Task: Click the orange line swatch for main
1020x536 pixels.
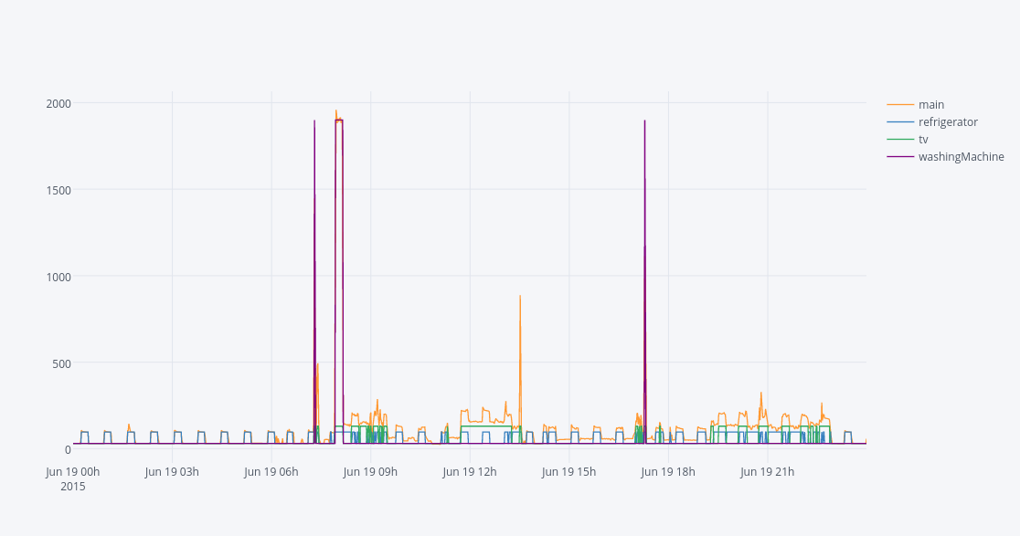Action: [900, 105]
